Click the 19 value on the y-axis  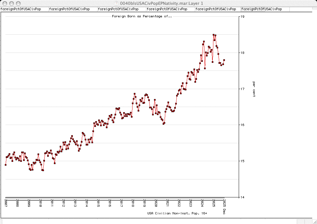243,16
